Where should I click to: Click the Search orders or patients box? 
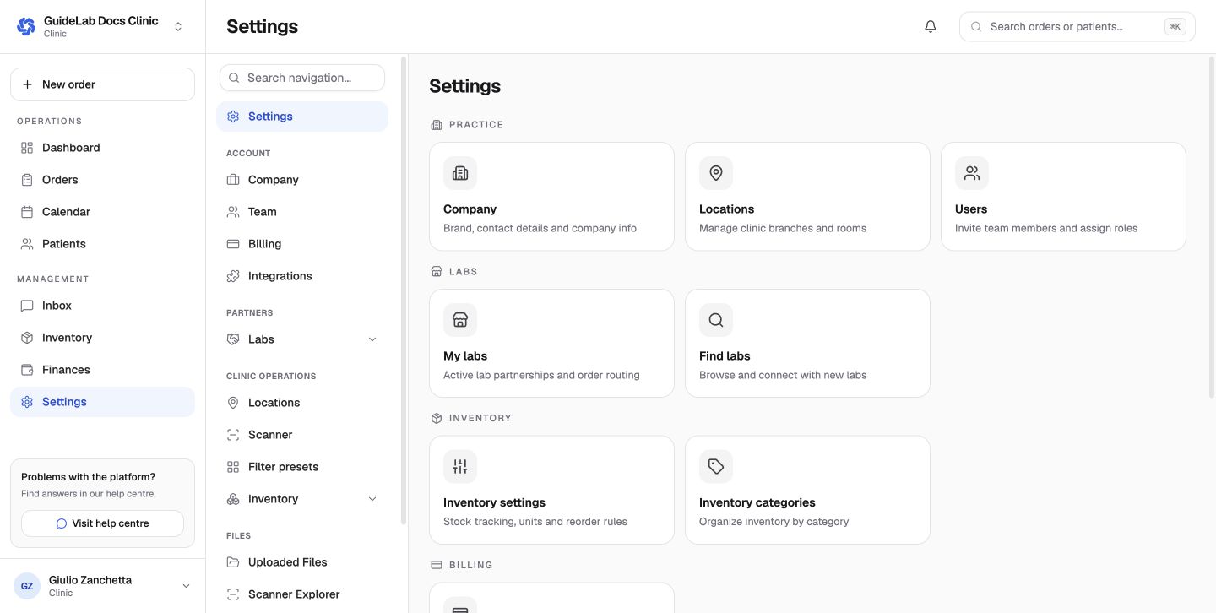point(1077,26)
